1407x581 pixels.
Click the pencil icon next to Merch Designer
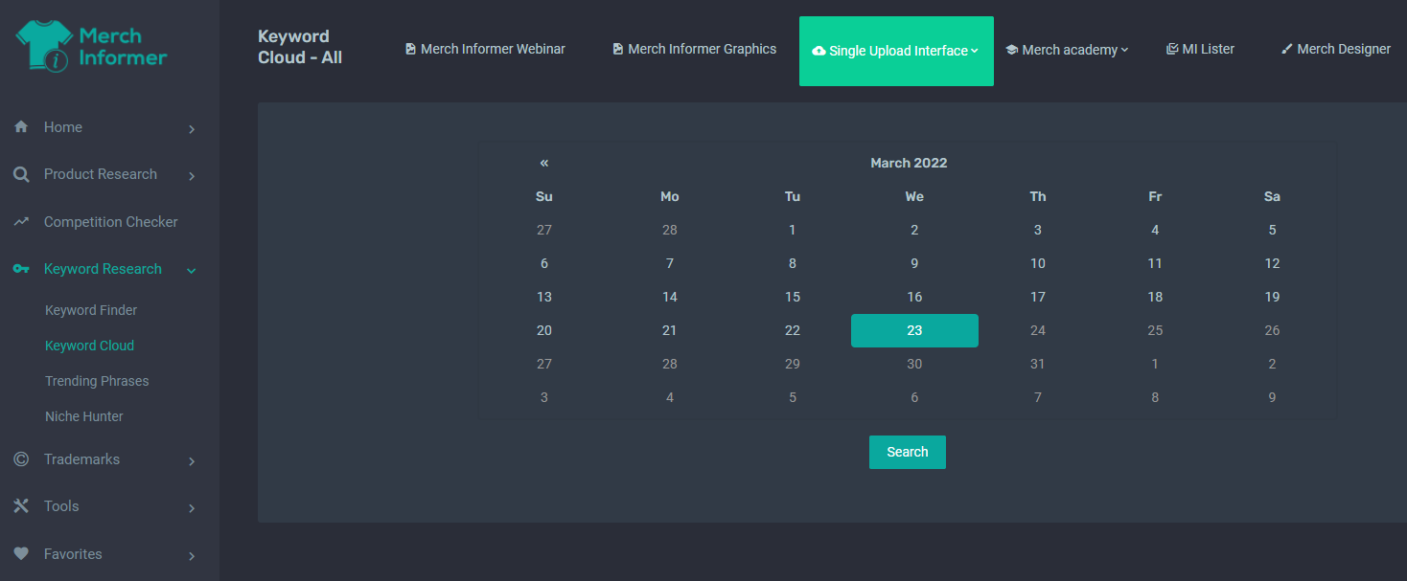[1286, 48]
